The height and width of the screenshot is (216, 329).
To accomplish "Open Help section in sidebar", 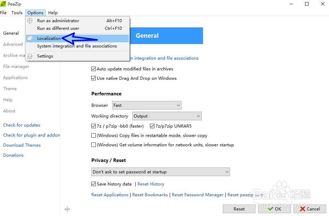I will 8,100.
